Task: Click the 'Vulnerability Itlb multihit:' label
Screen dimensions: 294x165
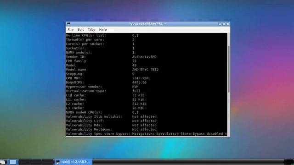Action: coord(94,116)
